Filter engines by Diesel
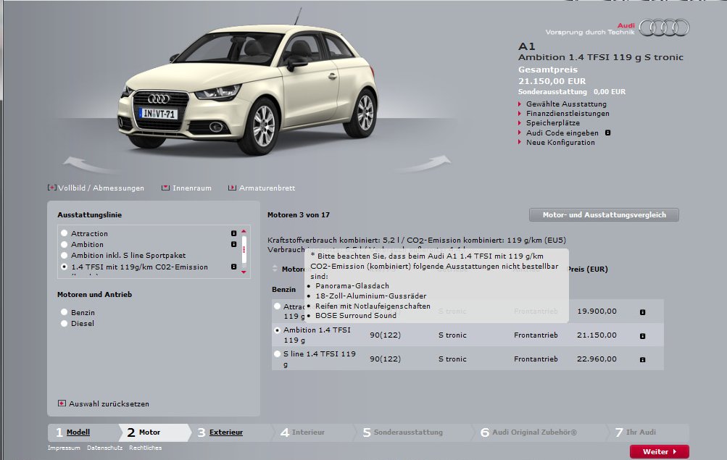Viewport: 727px width, 460px height. tap(64, 323)
